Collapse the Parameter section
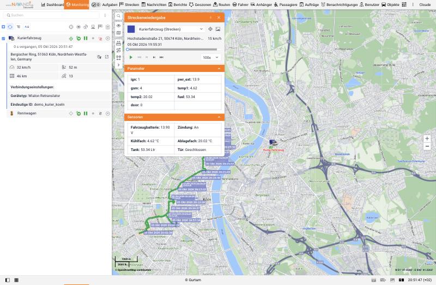Viewport: 436px width, 285px height. click(219, 69)
